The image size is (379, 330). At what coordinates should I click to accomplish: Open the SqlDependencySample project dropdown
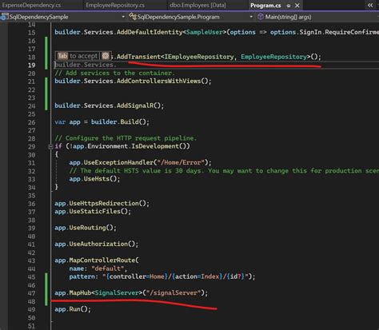tap(123, 17)
